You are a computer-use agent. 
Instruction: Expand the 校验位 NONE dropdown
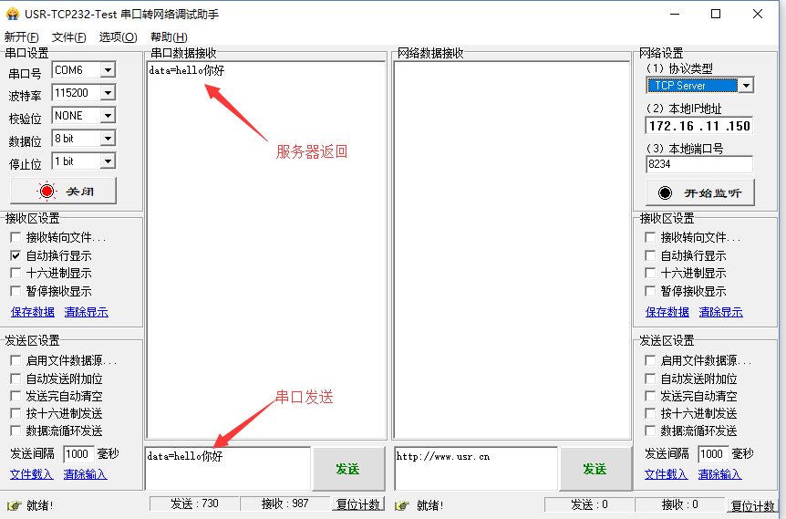click(x=108, y=116)
